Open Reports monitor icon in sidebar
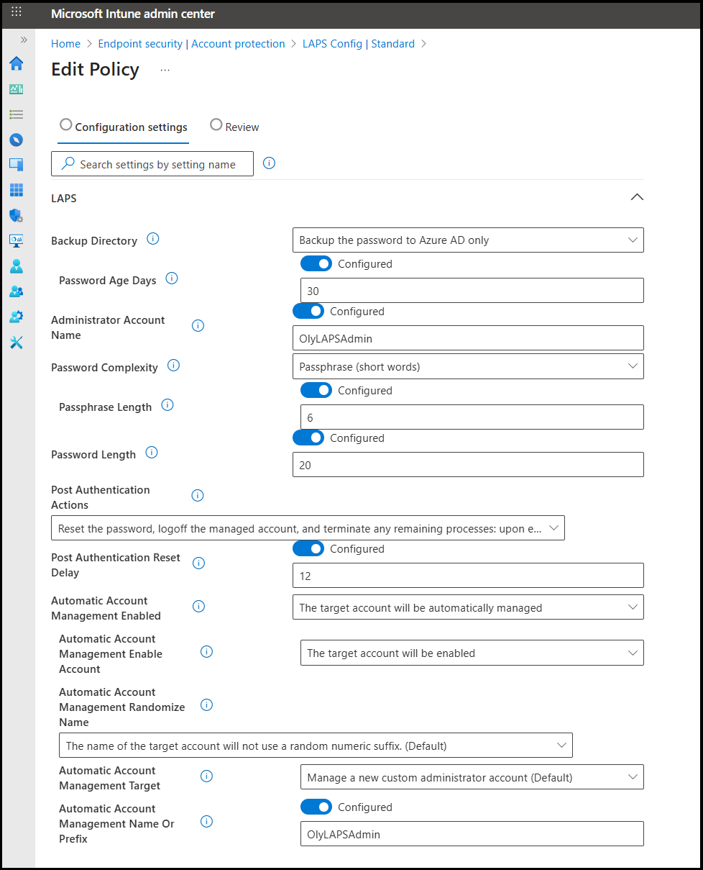Image resolution: width=703 pixels, height=870 pixels. coord(17,240)
